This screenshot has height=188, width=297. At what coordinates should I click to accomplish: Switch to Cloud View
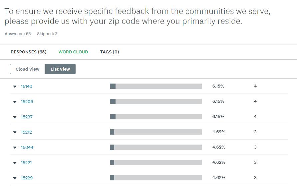(x=28, y=69)
